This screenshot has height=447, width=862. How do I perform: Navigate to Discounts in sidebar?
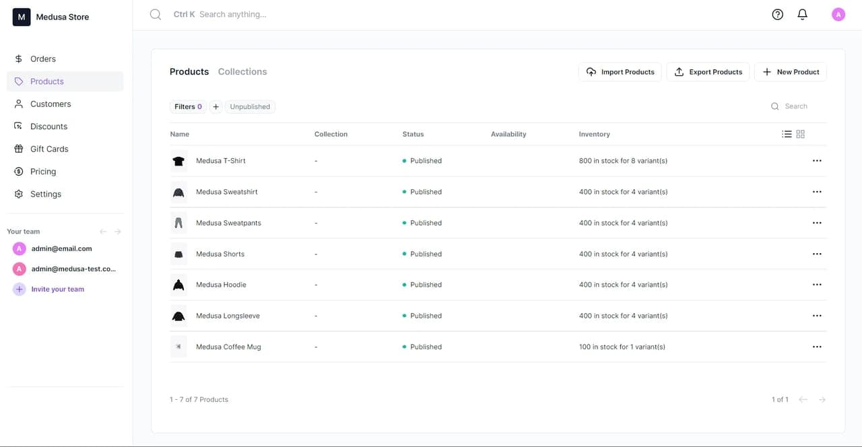click(65, 127)
